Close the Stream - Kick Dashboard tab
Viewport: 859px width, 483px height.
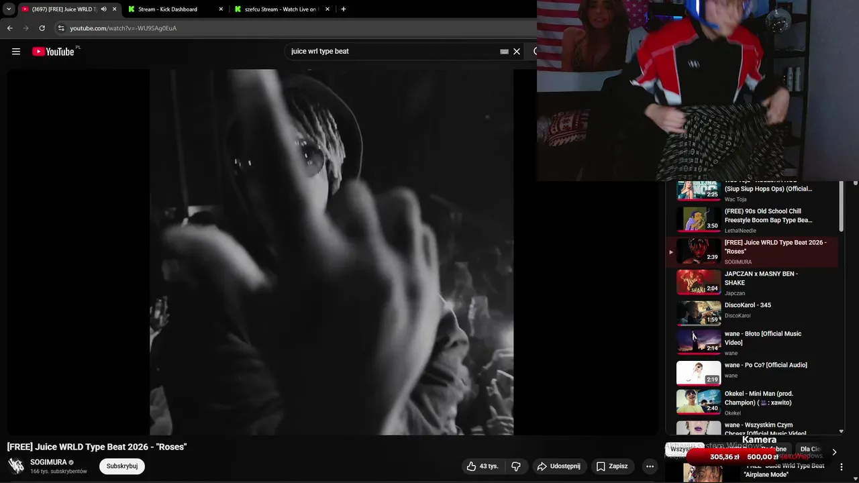coord(221,9)
